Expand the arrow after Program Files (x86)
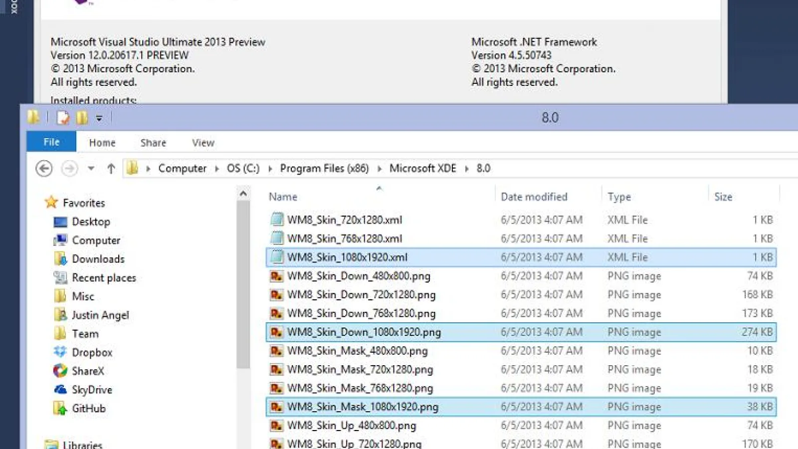 point(380,169)
